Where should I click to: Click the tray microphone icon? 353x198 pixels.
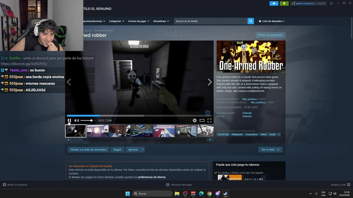pos(316,194)
